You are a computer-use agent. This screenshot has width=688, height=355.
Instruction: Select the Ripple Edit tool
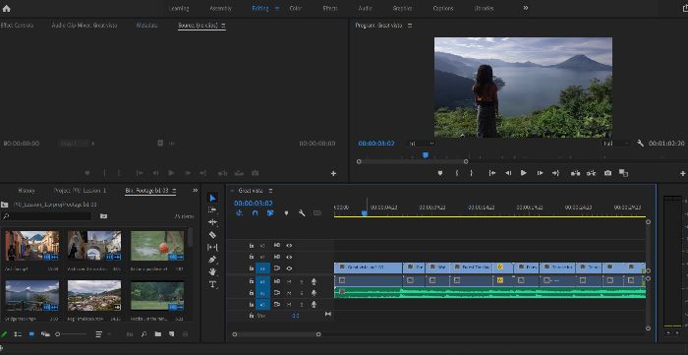coord(213,222)
